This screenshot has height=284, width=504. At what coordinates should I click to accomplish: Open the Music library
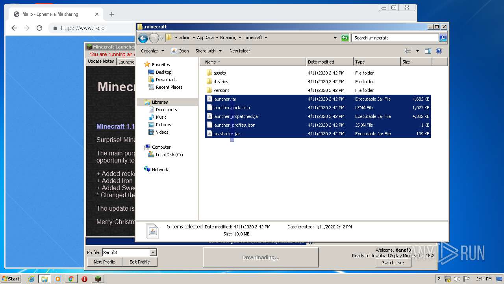pyautogui.click(x=157, y=117)
